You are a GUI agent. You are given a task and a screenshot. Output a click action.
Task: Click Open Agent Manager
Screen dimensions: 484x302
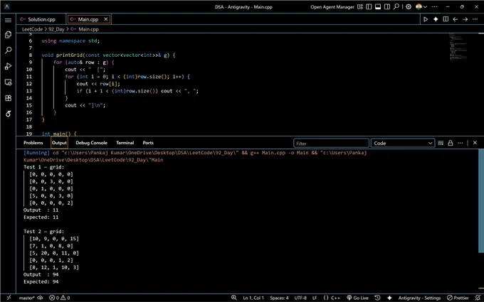332,7
